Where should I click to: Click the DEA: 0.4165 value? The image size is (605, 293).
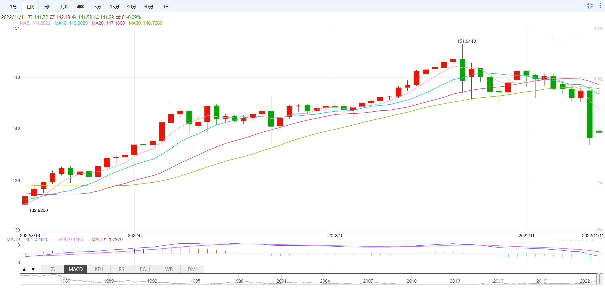(70, 239)
